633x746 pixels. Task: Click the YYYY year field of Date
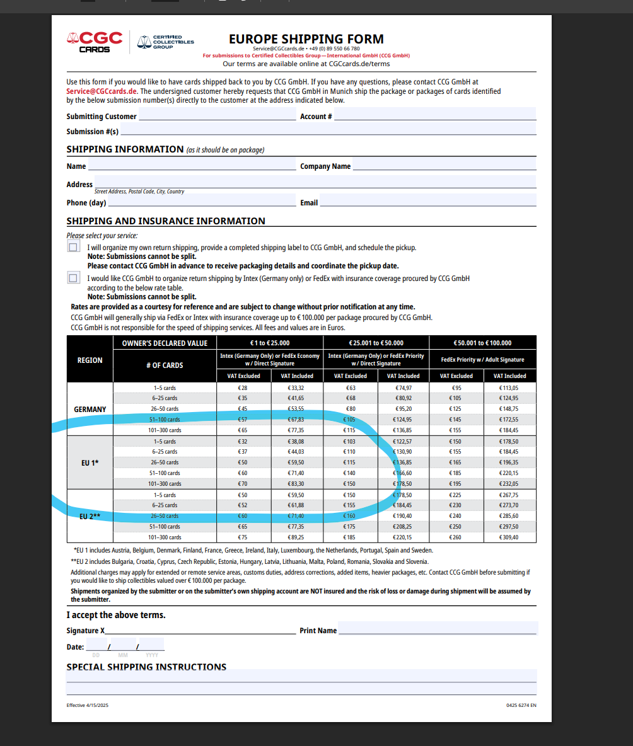pyautogui.click(x=152, y=645)
